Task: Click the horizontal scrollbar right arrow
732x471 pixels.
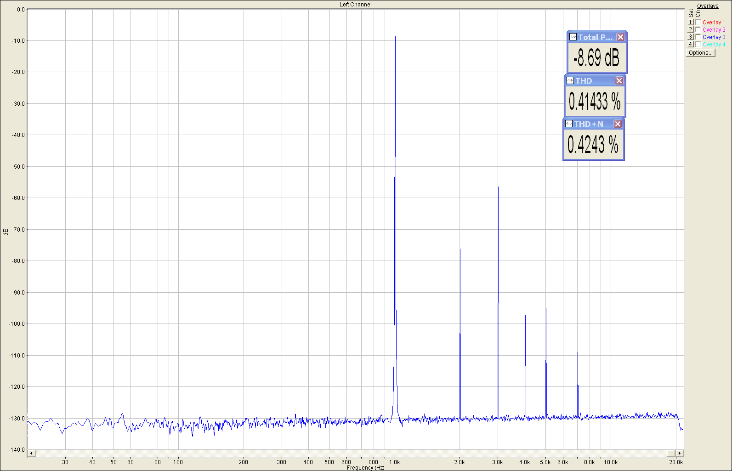Action: [x=680, y=454]
